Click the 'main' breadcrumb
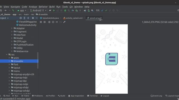Screen dimensions: 179x100 coord(26,14)
